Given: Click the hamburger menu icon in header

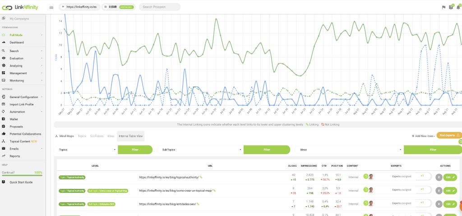Looking at the screenshot, I should (51, 7).
